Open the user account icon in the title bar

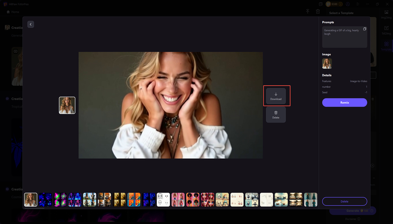tap(348, 4)
